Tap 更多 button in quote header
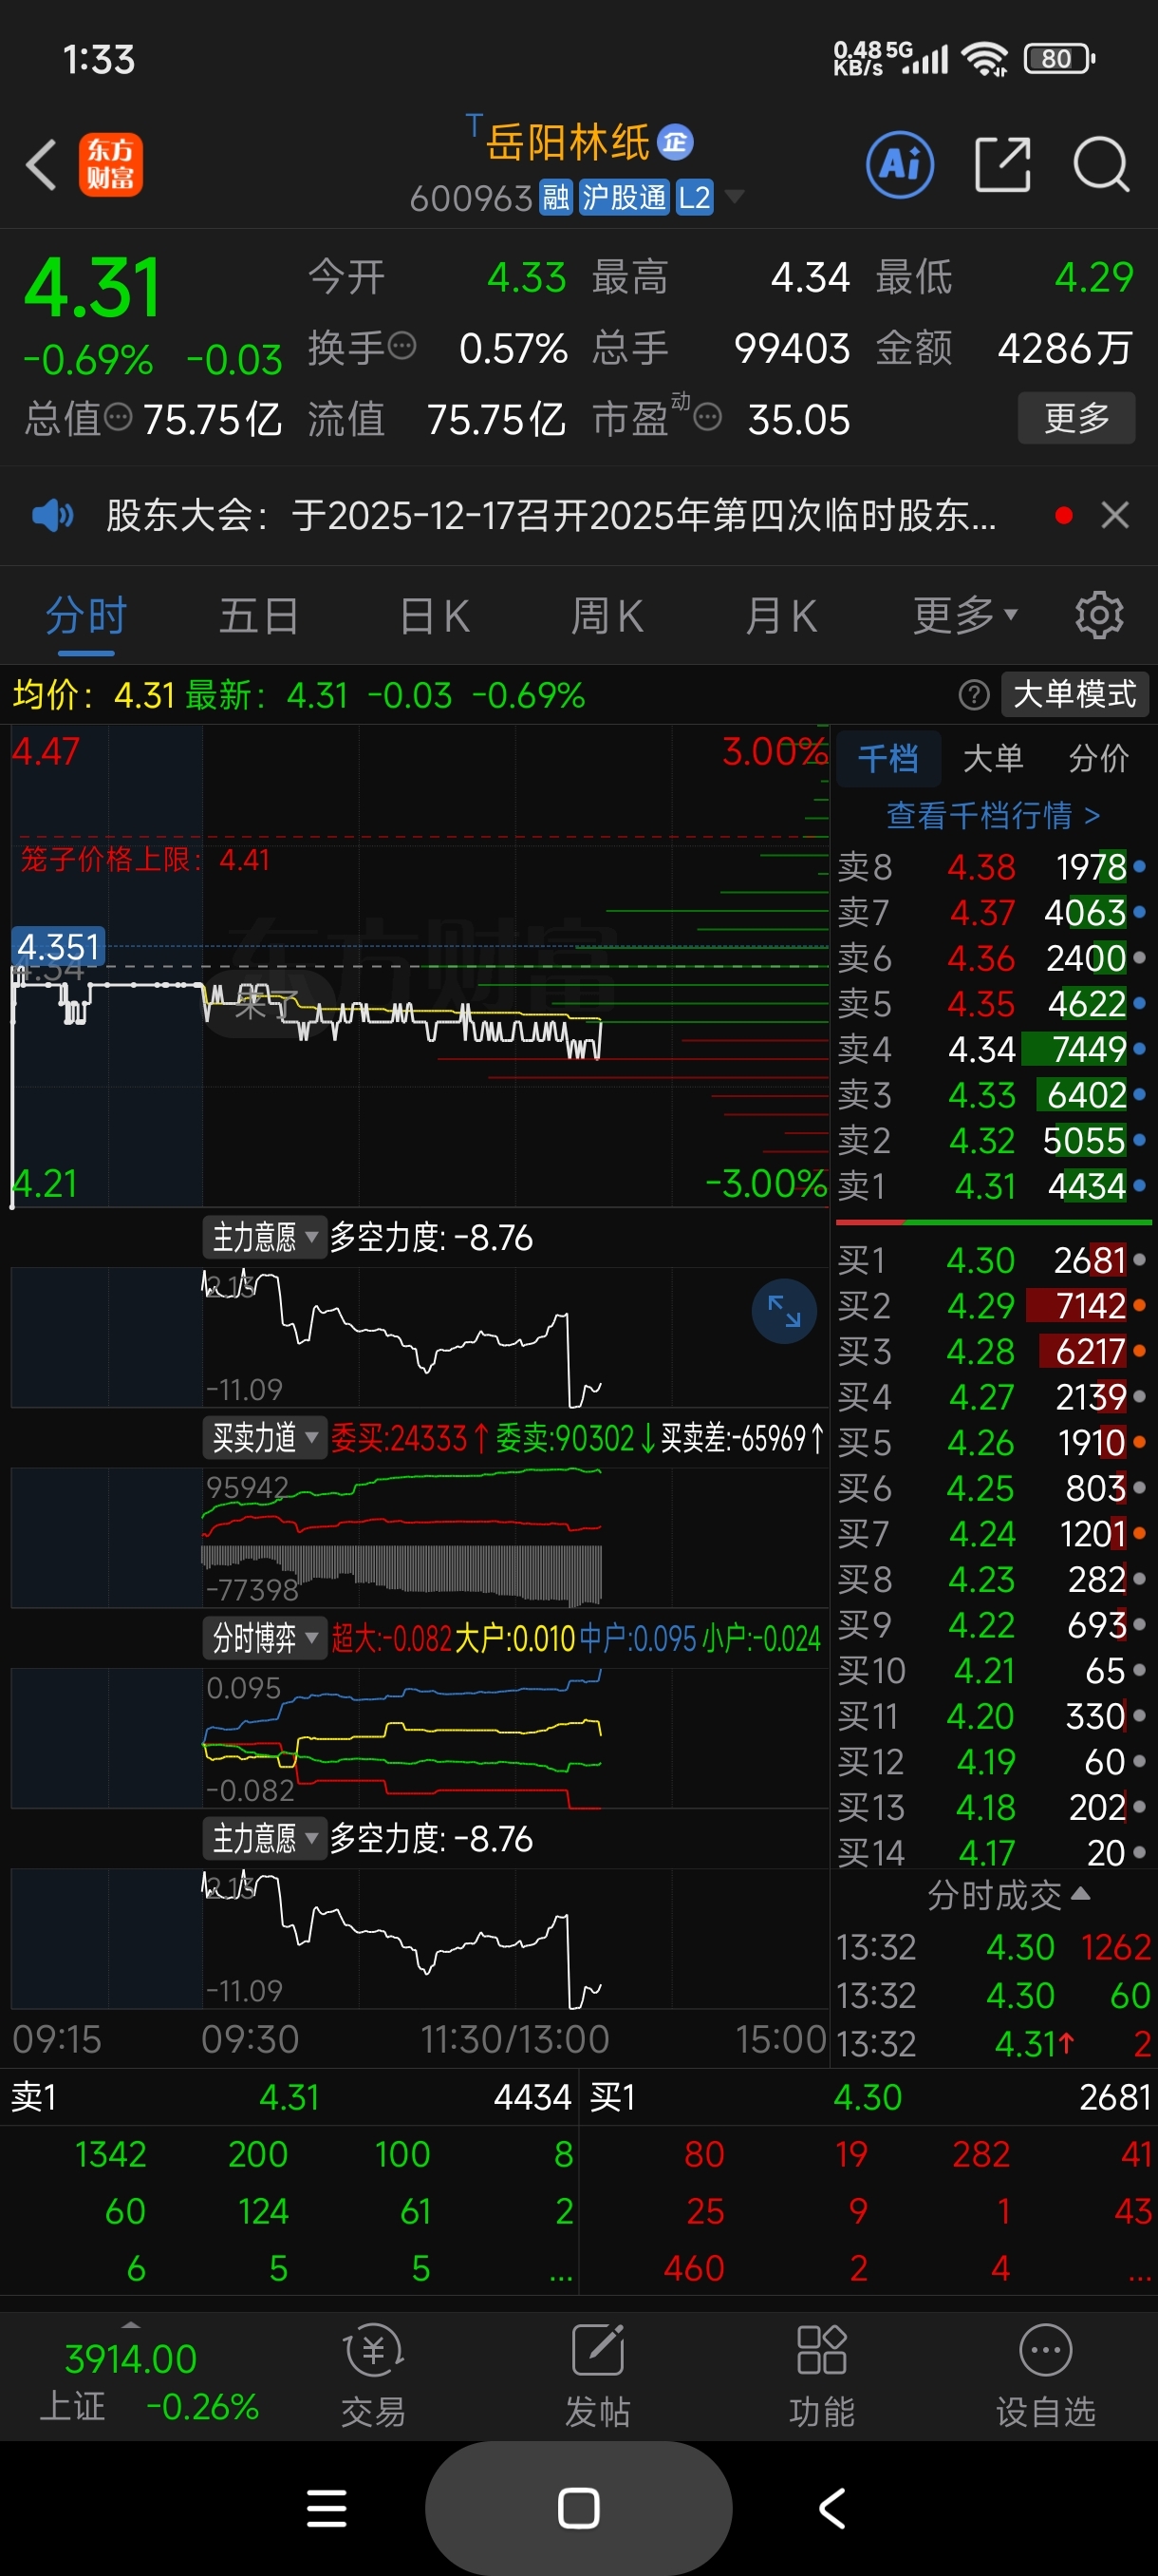The width and height of the screenshot is (1158, 2576). pyautogui.click(x=1076, y=418)
